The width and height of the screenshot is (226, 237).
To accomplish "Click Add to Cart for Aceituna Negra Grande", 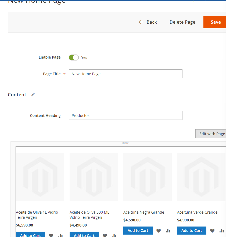I will (x=138, y=231).
